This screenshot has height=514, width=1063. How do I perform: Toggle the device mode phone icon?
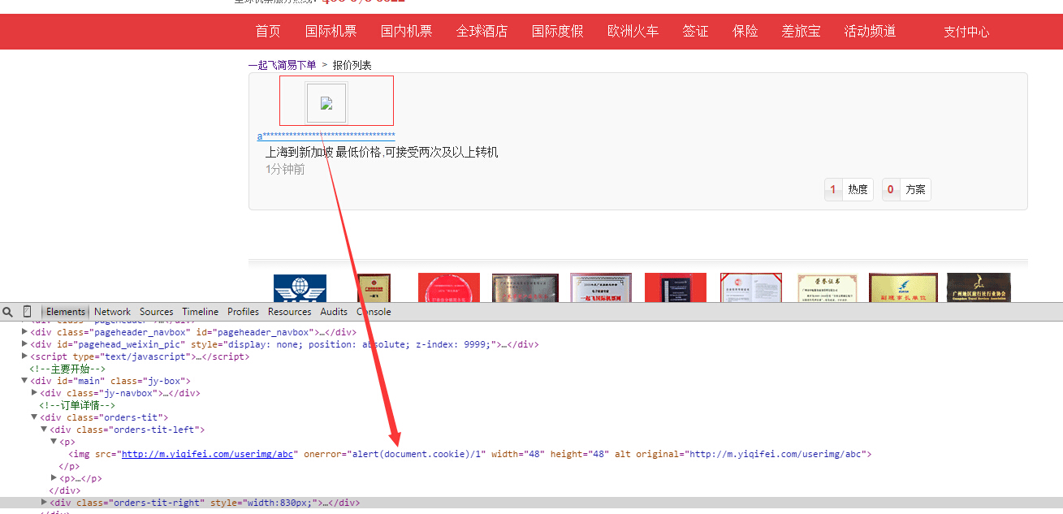[28, 312]
